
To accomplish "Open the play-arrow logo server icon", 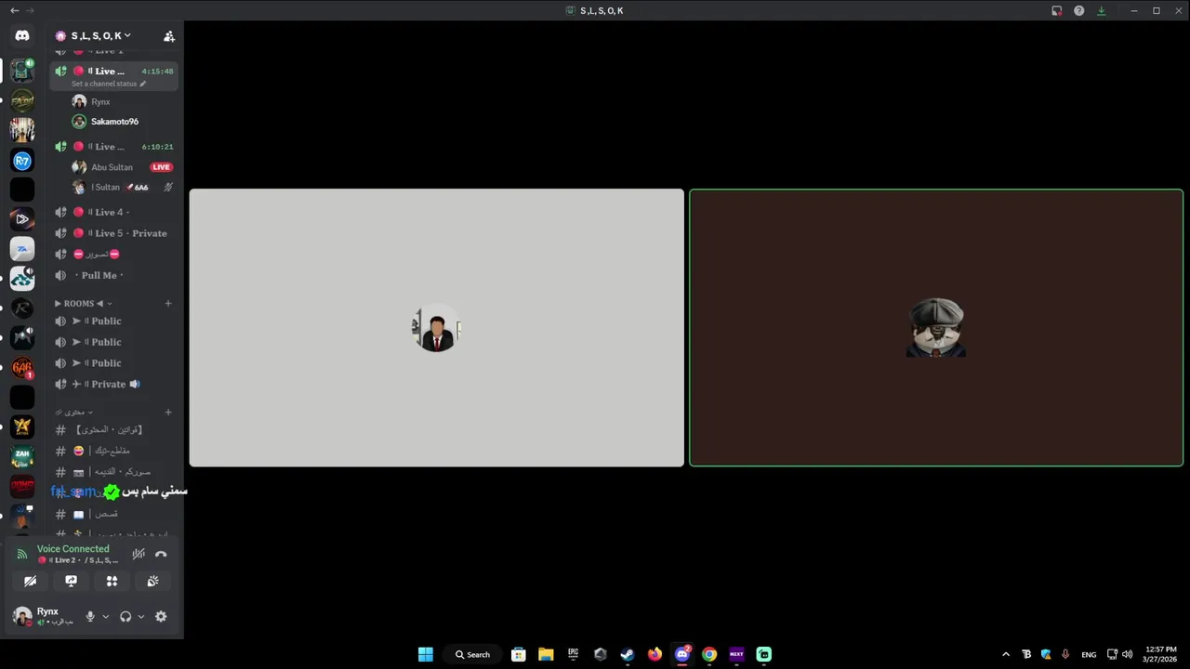I will pos(22,219).
